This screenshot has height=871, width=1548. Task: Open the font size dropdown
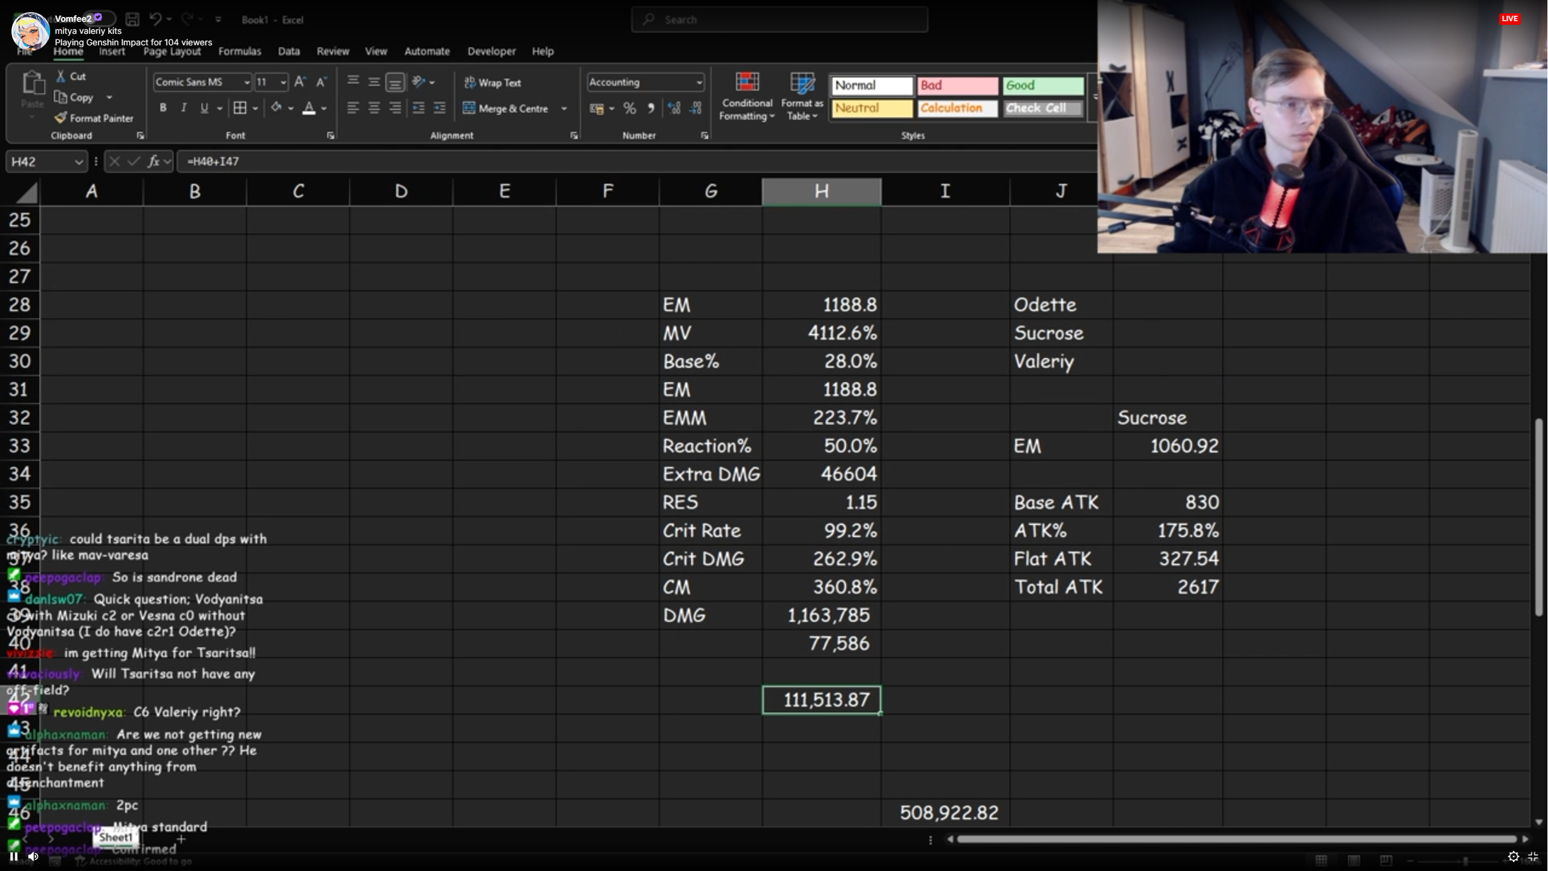pos(283,82)
